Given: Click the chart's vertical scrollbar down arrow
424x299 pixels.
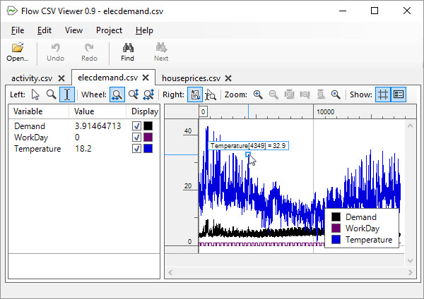Looking at the screenshot, I should coord(410,261).
